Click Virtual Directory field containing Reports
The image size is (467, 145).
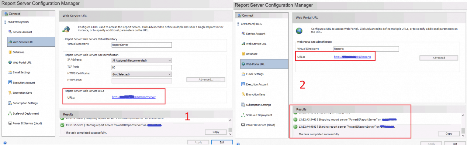(366, 49)
